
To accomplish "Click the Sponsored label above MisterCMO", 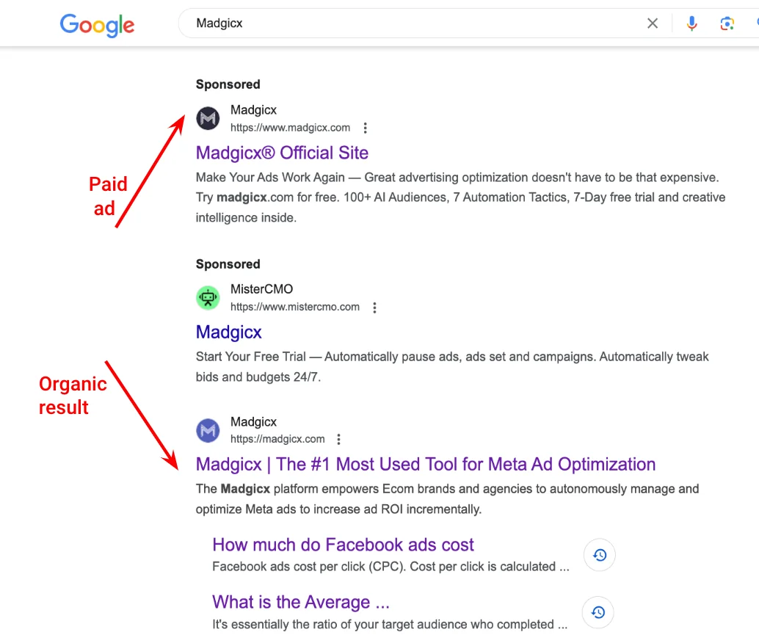I will [x=228, y=264].
